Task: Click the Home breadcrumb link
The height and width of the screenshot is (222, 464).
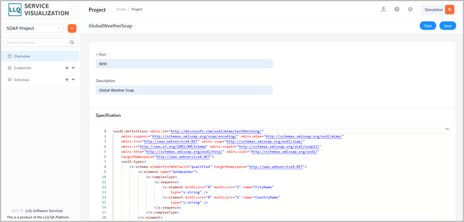Action: 121,9
